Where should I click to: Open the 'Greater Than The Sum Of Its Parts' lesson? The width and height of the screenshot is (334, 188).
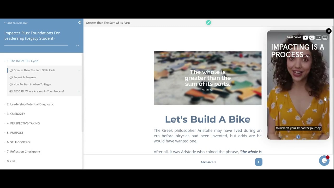[34, 70]
